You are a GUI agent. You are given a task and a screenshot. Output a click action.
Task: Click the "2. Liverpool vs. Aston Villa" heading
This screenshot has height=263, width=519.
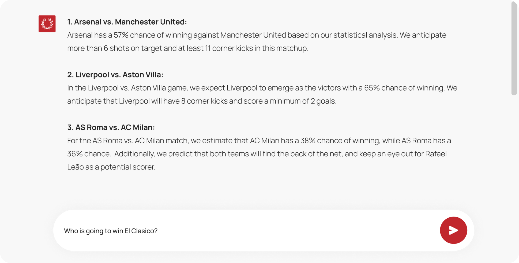click(x=115, y=75)
